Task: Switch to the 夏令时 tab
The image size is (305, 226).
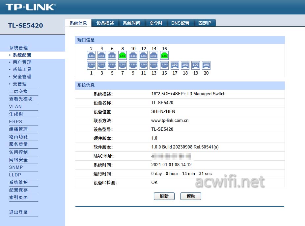Action: point(156,23)
